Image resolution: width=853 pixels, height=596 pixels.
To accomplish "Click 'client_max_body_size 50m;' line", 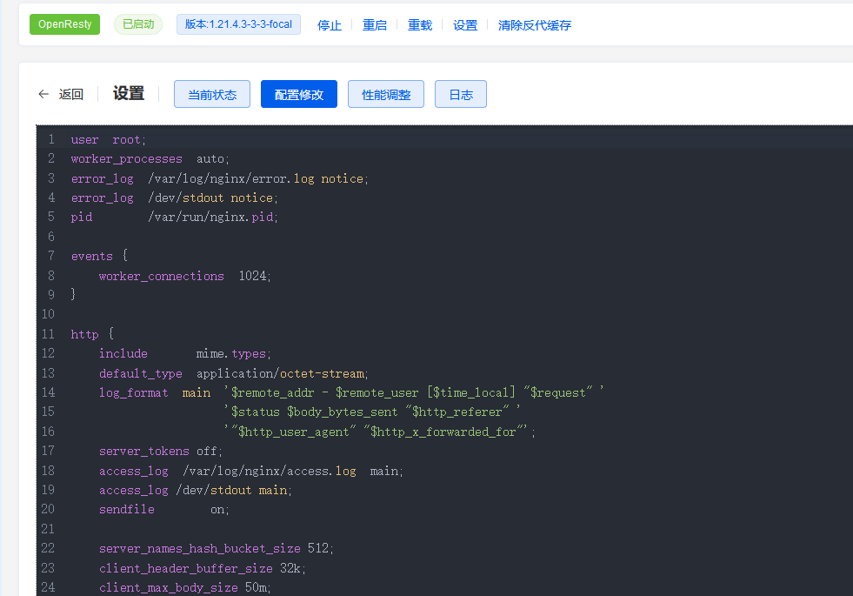I will tap(185, 587).
